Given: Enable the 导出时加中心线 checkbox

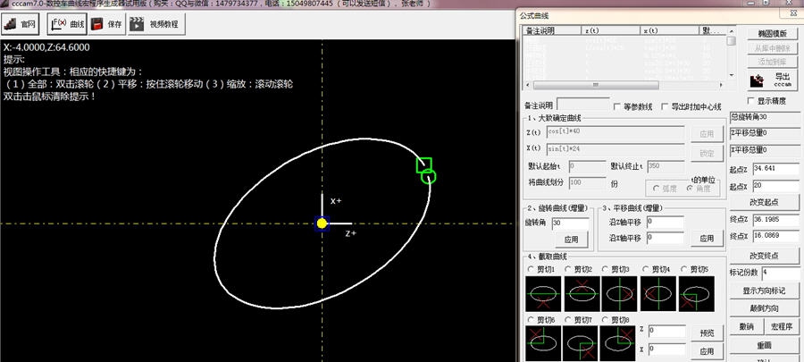Looking at the screenshot, I should point(665,106).
